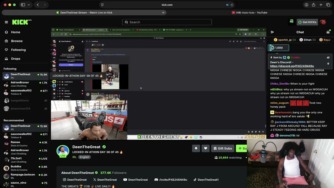Open DeenTheGreat's Instagram link
334x188 pixels.
(75, 180)
